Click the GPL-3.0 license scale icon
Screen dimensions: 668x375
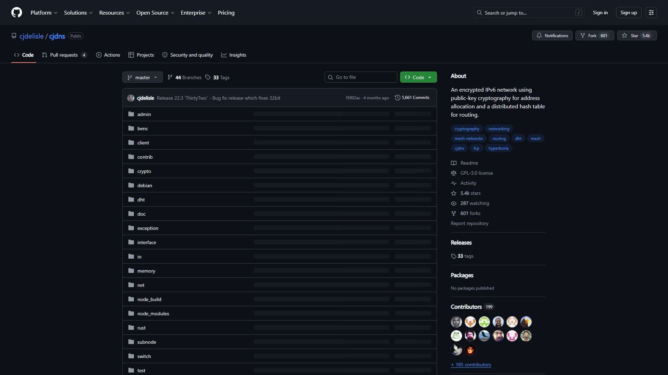tap(454, 173)
